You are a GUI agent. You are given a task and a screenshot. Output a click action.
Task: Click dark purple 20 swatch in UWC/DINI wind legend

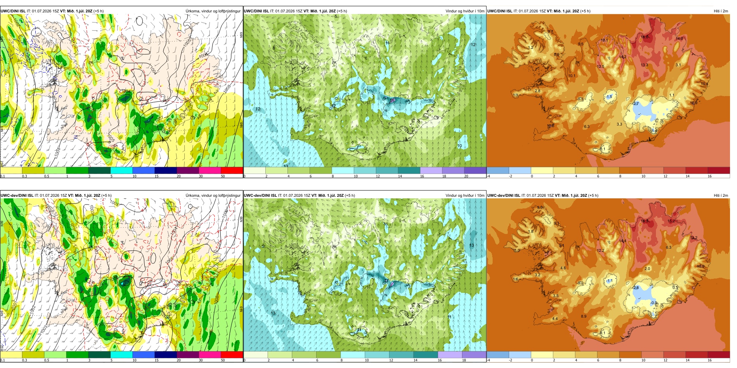[x=475, y=170]
